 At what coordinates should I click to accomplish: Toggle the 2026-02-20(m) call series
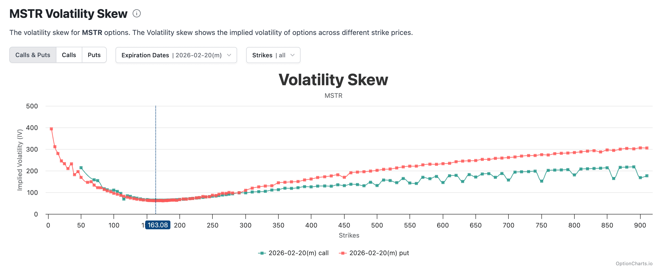coord(293,253)
